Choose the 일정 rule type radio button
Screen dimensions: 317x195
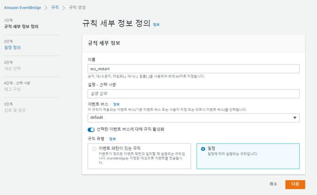[203, 149]
